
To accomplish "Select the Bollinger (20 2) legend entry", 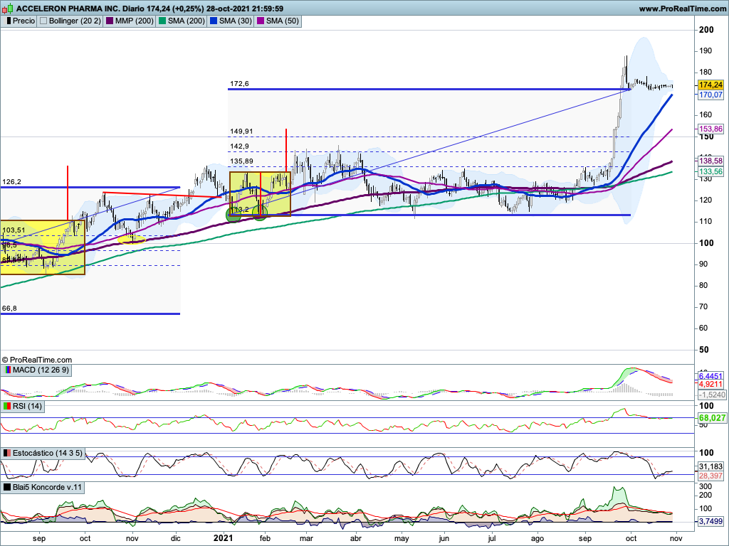I will click(x=70, y=21).
